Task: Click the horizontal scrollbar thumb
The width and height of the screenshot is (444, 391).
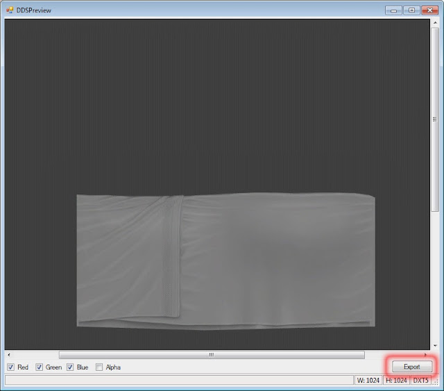Action: (x=212, y=355)
